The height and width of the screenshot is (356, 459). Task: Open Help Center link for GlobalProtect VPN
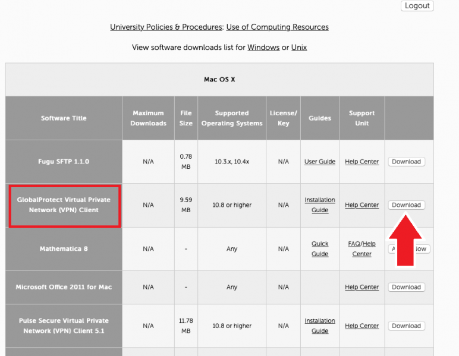[x=361, y=205]
